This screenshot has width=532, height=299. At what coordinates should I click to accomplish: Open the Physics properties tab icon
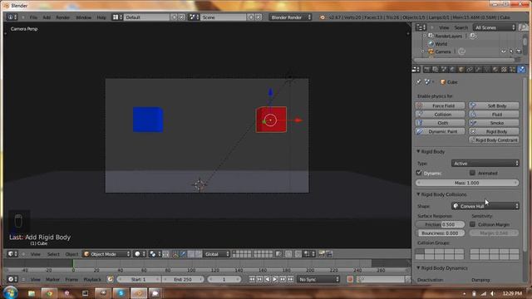pos(521,70)
